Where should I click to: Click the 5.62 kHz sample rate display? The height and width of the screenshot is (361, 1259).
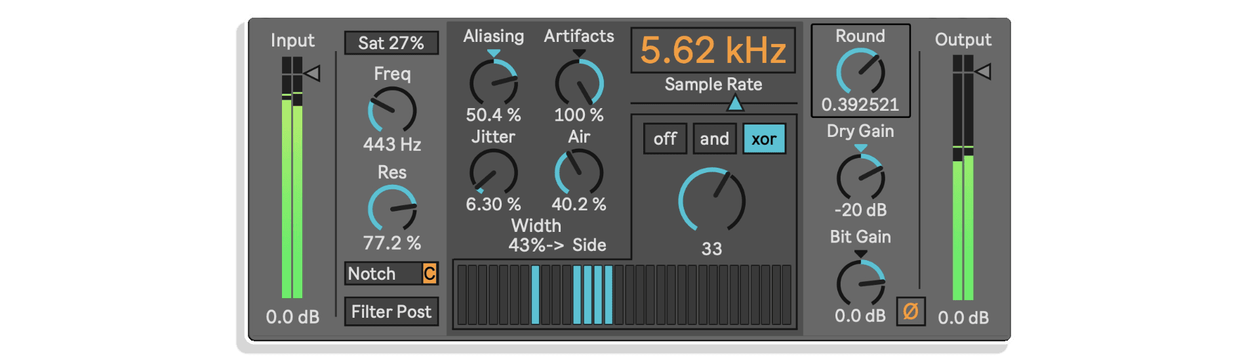713,50
